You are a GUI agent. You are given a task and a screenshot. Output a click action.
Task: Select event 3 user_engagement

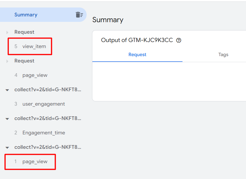tap(43, 104)
